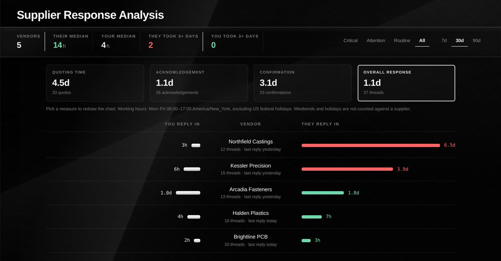Click the white 6h bar for Kessler Precision
The image size is (501, 261).
coord(192,169)
